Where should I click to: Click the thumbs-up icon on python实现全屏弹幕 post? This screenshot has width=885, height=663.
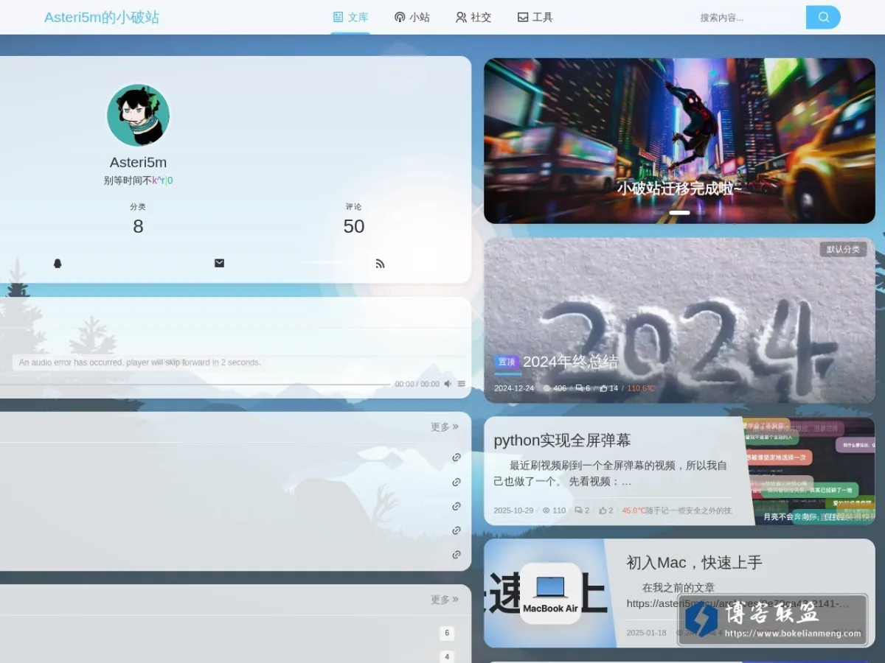pyautogui.click(x=603, y=511)
